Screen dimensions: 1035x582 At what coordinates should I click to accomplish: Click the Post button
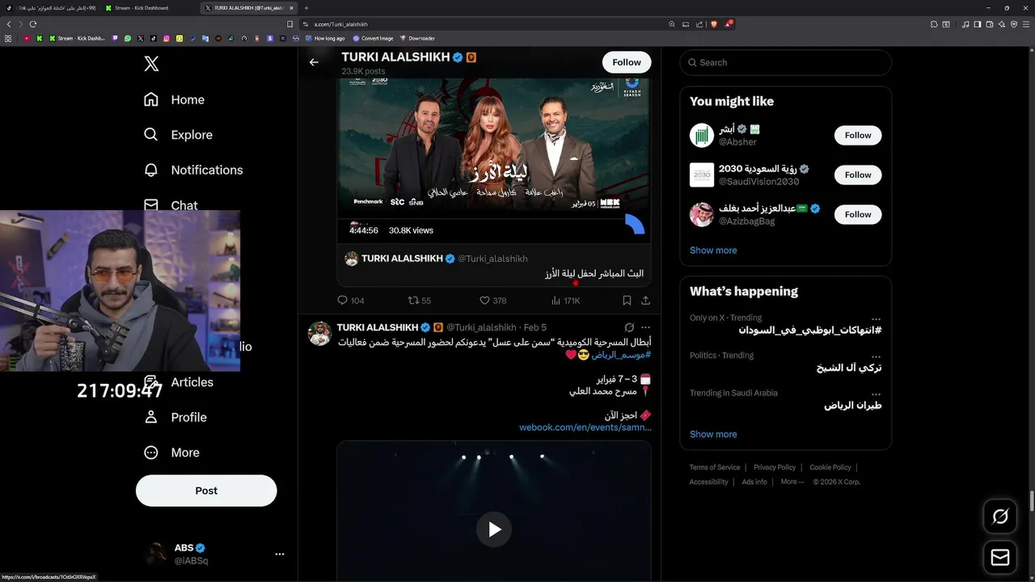tap(206, 491)
